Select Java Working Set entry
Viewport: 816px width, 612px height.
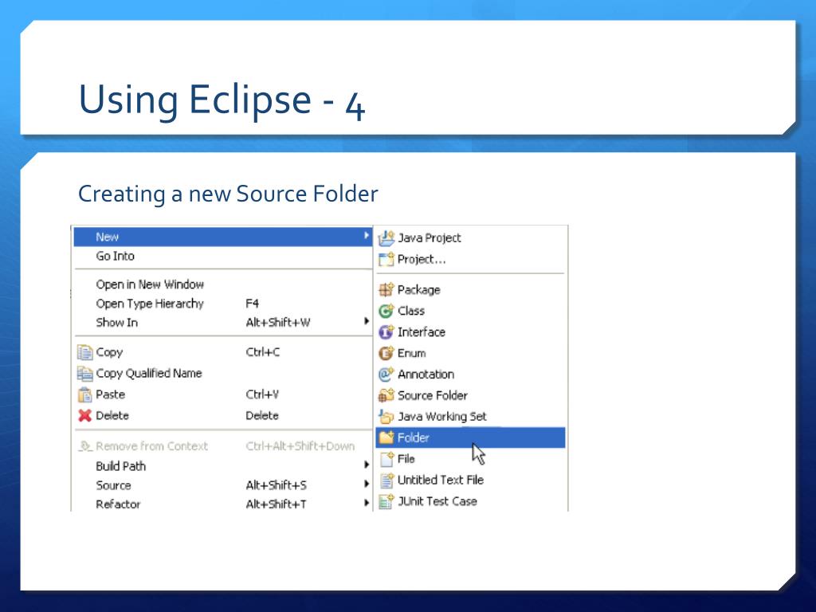coord(470,416)
